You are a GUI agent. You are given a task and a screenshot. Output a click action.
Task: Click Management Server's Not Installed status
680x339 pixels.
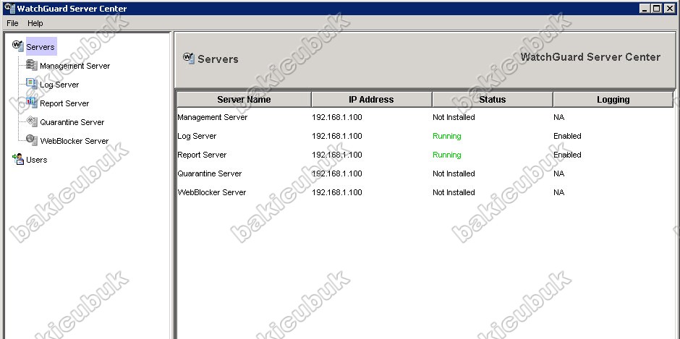pos(454,117)
